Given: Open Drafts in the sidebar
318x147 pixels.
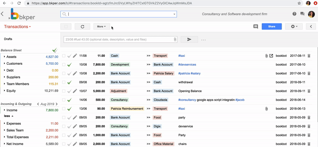Looking at the screenshot, I should 8,39.
